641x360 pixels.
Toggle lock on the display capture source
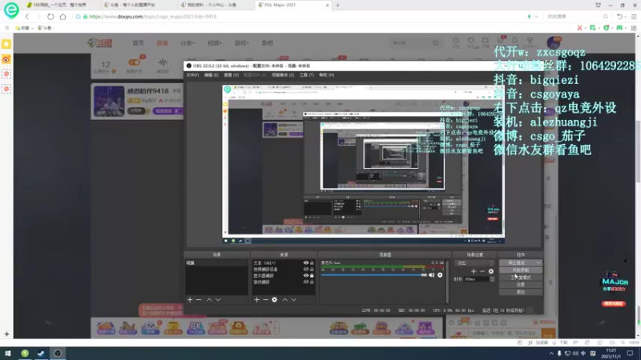click(312, 275)
